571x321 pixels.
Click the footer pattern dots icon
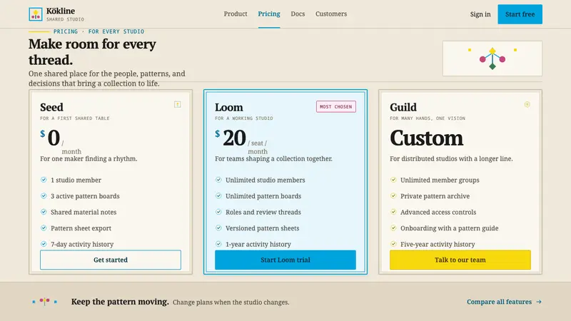coord(44,301)
